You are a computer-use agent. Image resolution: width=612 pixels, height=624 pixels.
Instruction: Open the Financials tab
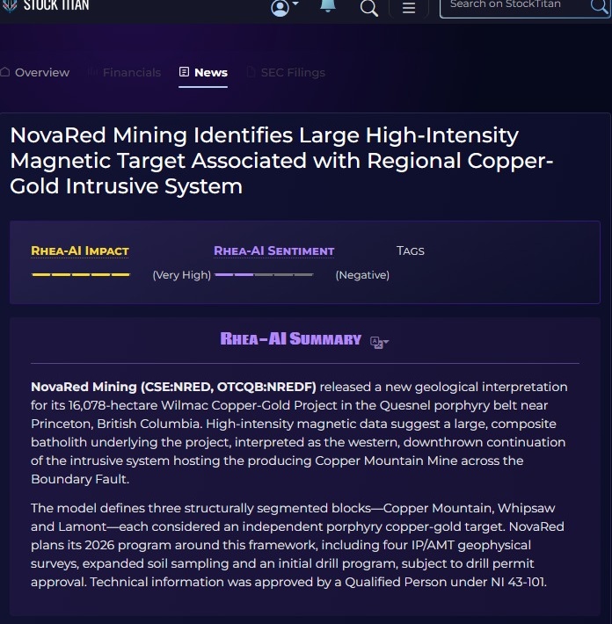pos(124,72)
